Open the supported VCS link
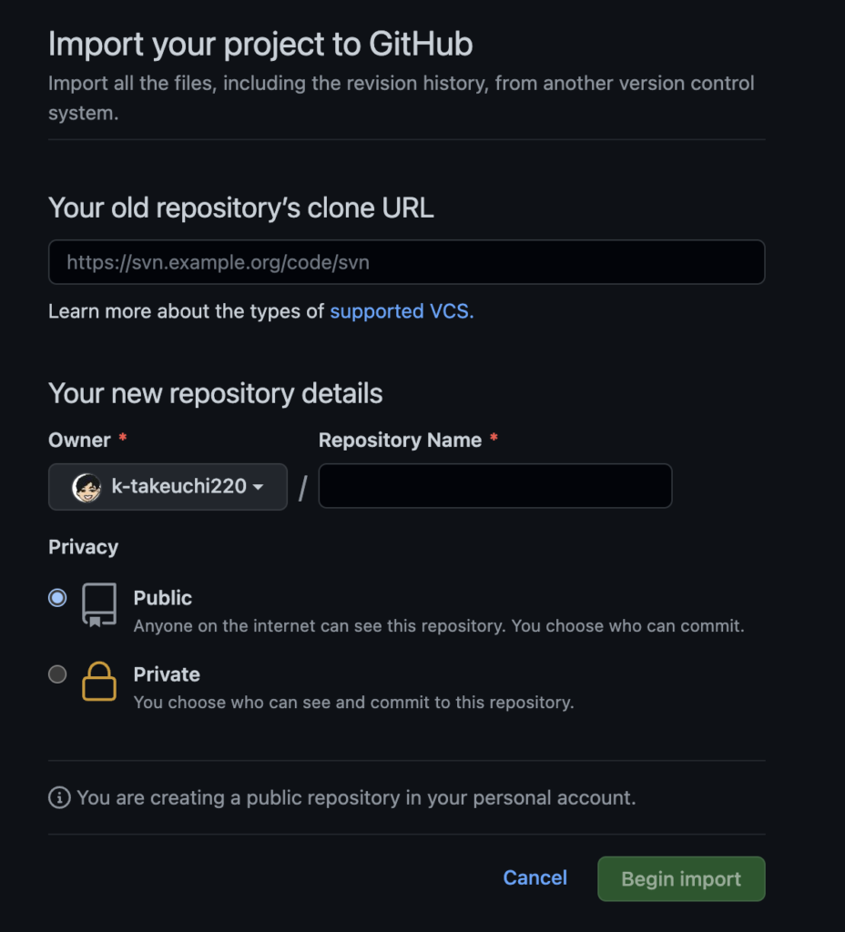The height and width of the screenshot is (932, 845). tap(402, 311)
